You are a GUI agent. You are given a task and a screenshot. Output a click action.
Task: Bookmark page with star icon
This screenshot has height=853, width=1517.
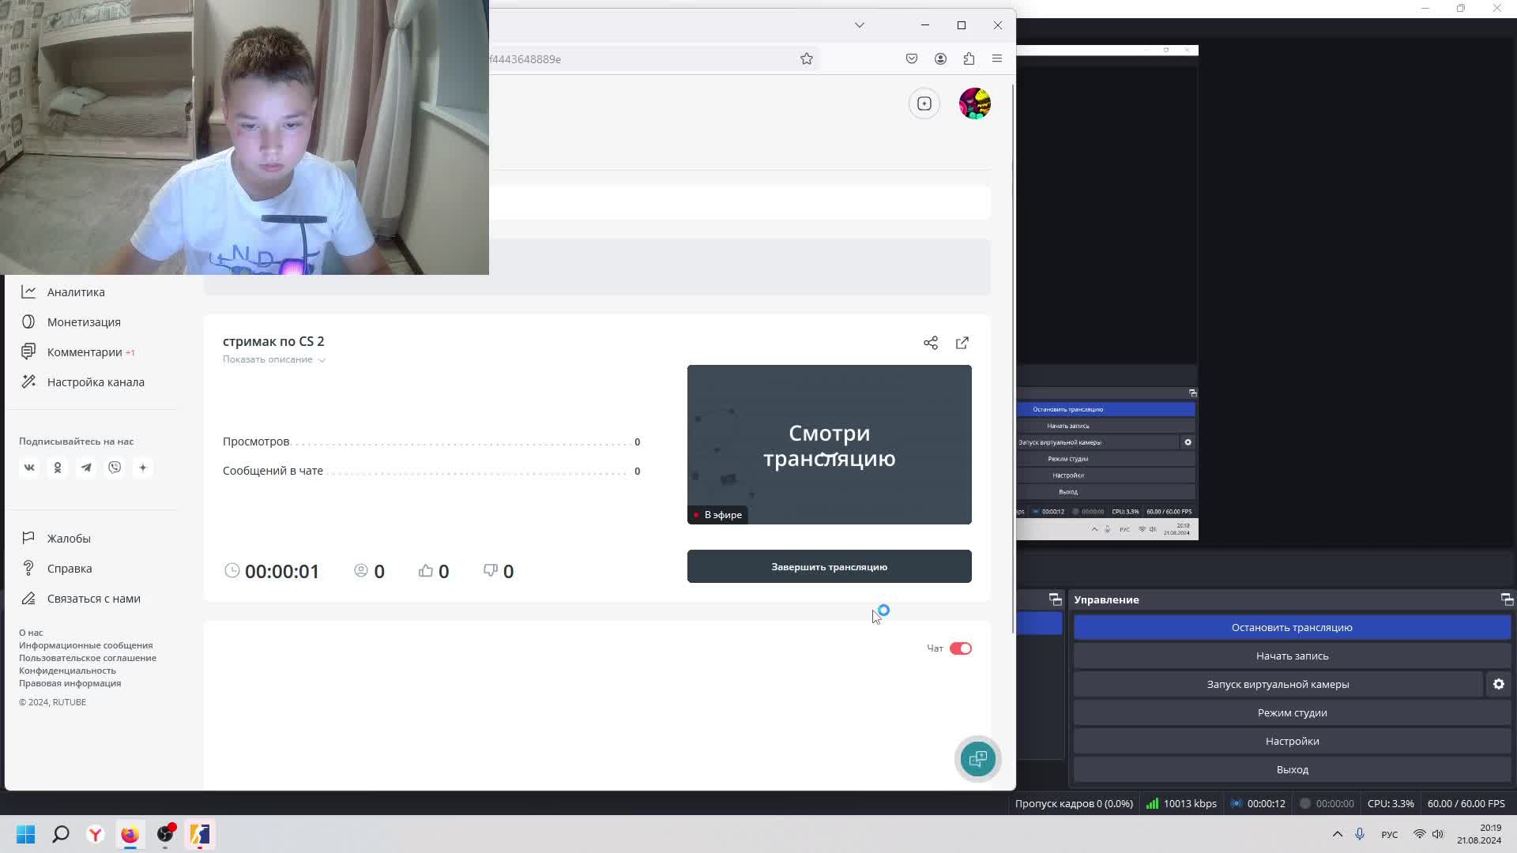[x=806, y=59]
